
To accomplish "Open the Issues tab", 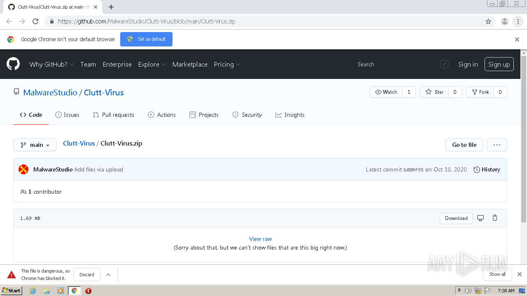I will click(67, 115).
